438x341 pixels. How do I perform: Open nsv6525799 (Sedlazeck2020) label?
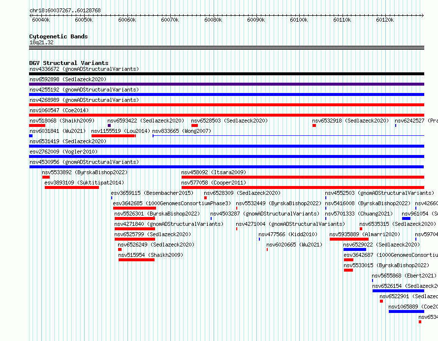[153, 234]
